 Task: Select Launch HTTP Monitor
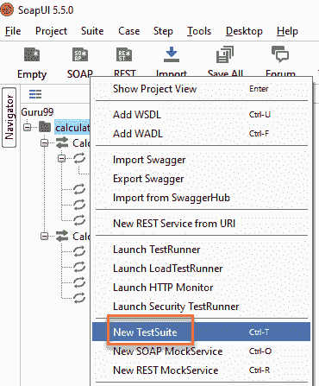click(202, 288)
